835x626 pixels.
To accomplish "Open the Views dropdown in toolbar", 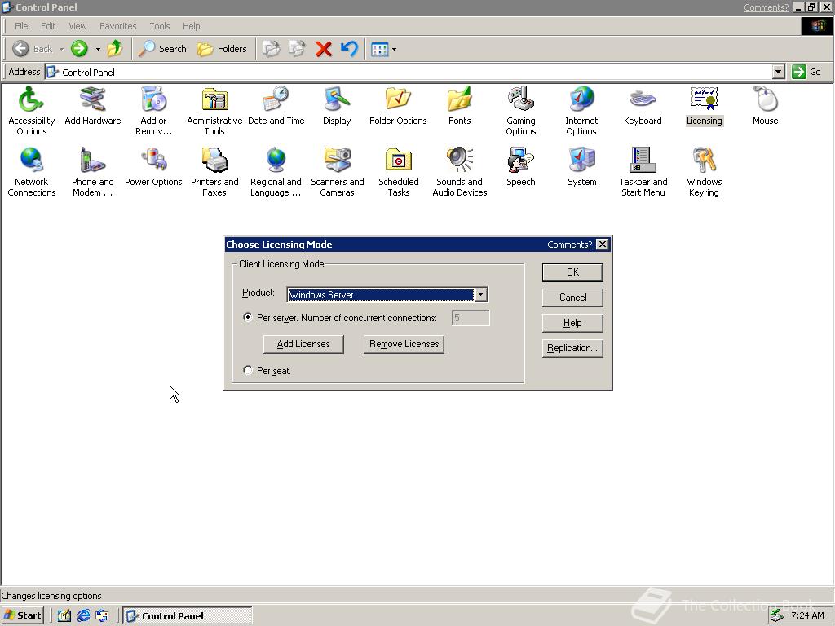I will point(394,49).
